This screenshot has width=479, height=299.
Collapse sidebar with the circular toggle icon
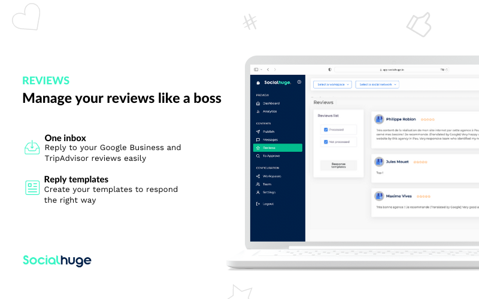pyautogui.click(x=299, y=82)
